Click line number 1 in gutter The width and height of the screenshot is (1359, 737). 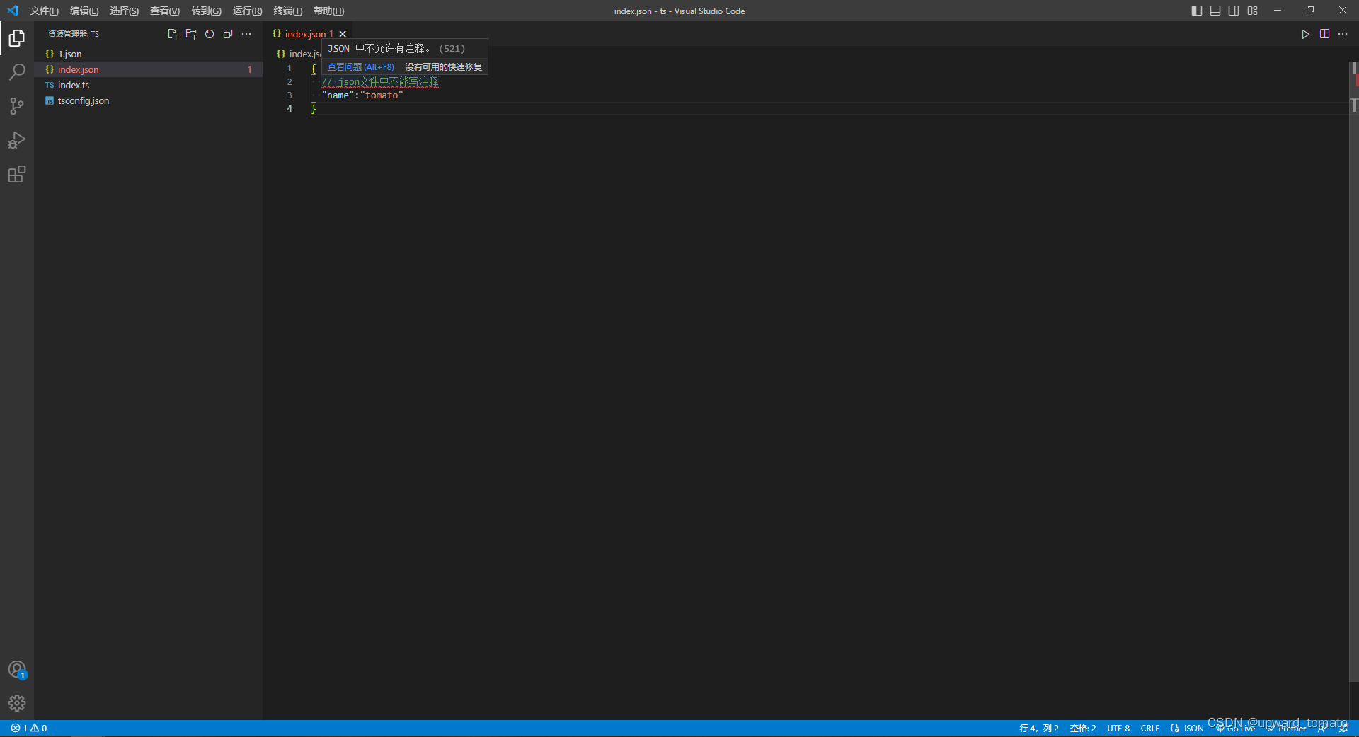pyautogui.click(x=289, y=69)
